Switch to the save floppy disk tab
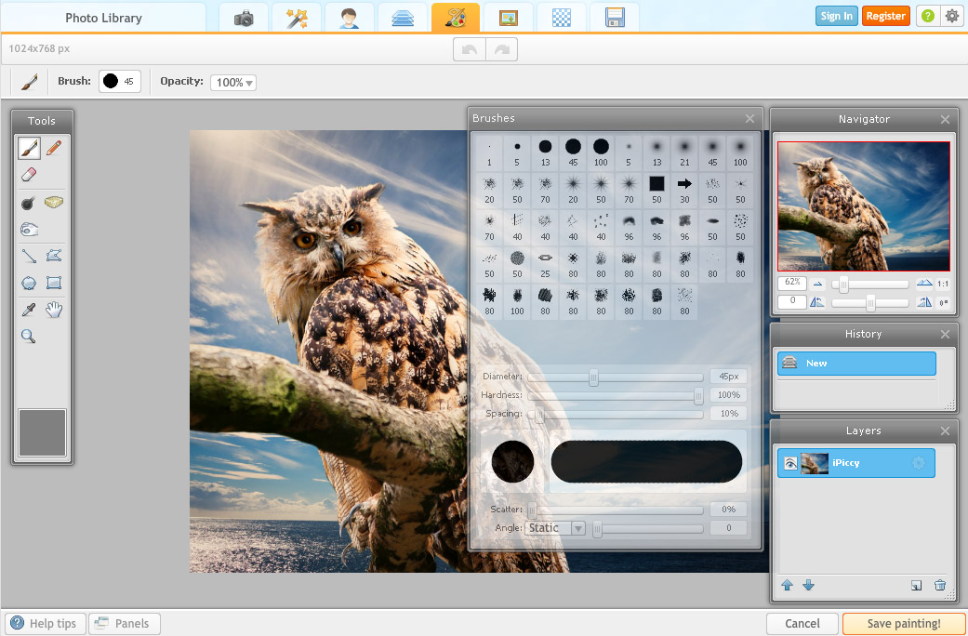Screen dimensions: 968x636 click(615, 18)
